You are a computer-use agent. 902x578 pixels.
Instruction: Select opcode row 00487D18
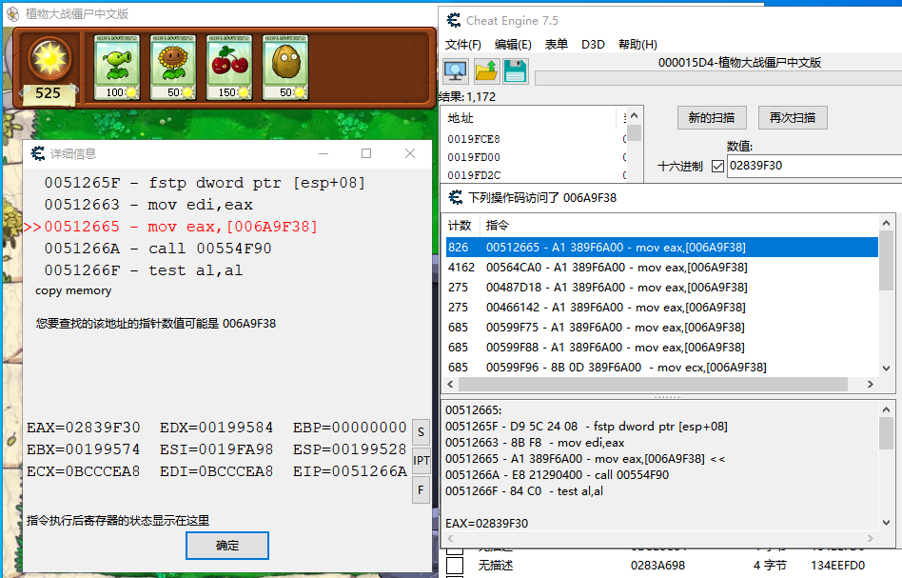click(661, 288)
